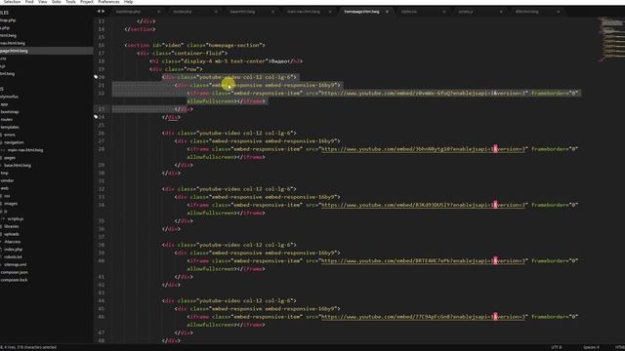Screen dimensions: 625x351
Task: Open scripts.js in the folder tree
Action: pos(16,218)
